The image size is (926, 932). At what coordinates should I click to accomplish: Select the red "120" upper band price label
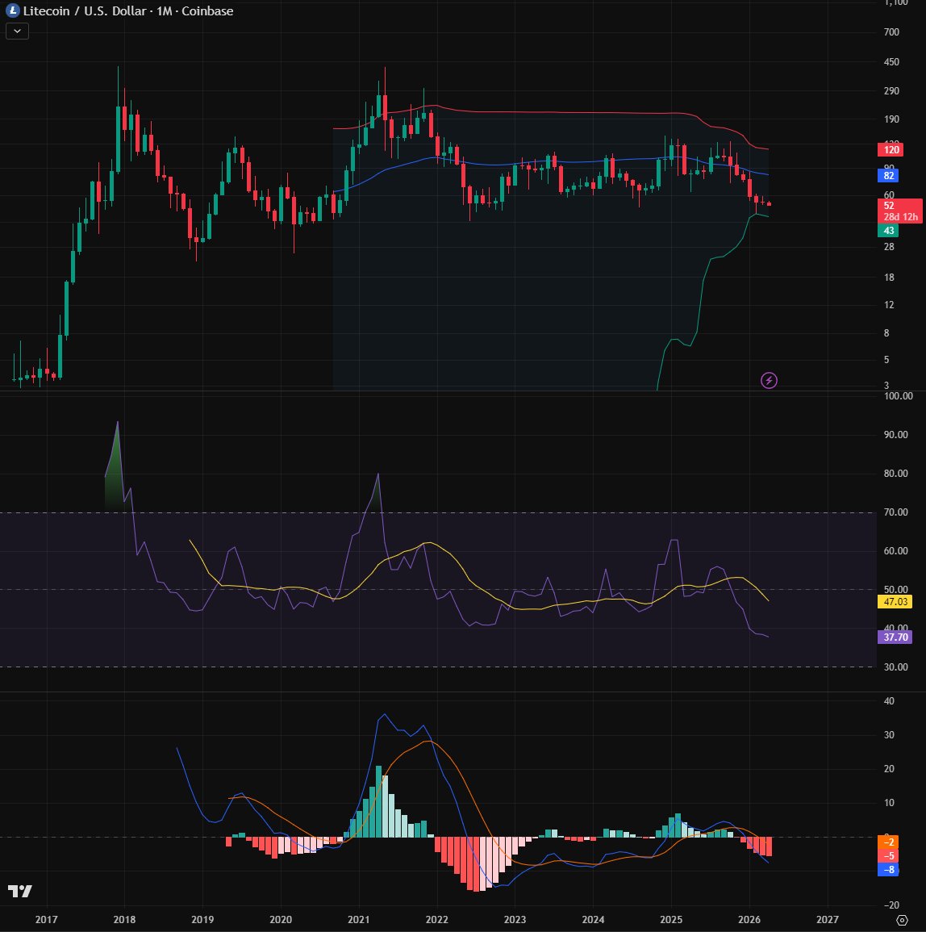coord(891,150)
